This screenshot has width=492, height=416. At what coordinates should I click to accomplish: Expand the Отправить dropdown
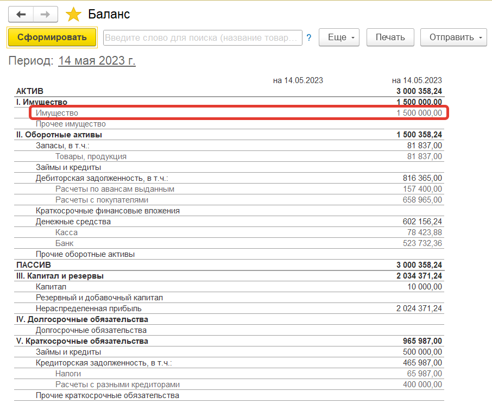(454, 37)
